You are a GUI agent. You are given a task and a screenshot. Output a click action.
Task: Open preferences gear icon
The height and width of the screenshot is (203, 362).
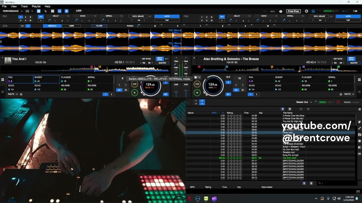click(x=307, y=11)
